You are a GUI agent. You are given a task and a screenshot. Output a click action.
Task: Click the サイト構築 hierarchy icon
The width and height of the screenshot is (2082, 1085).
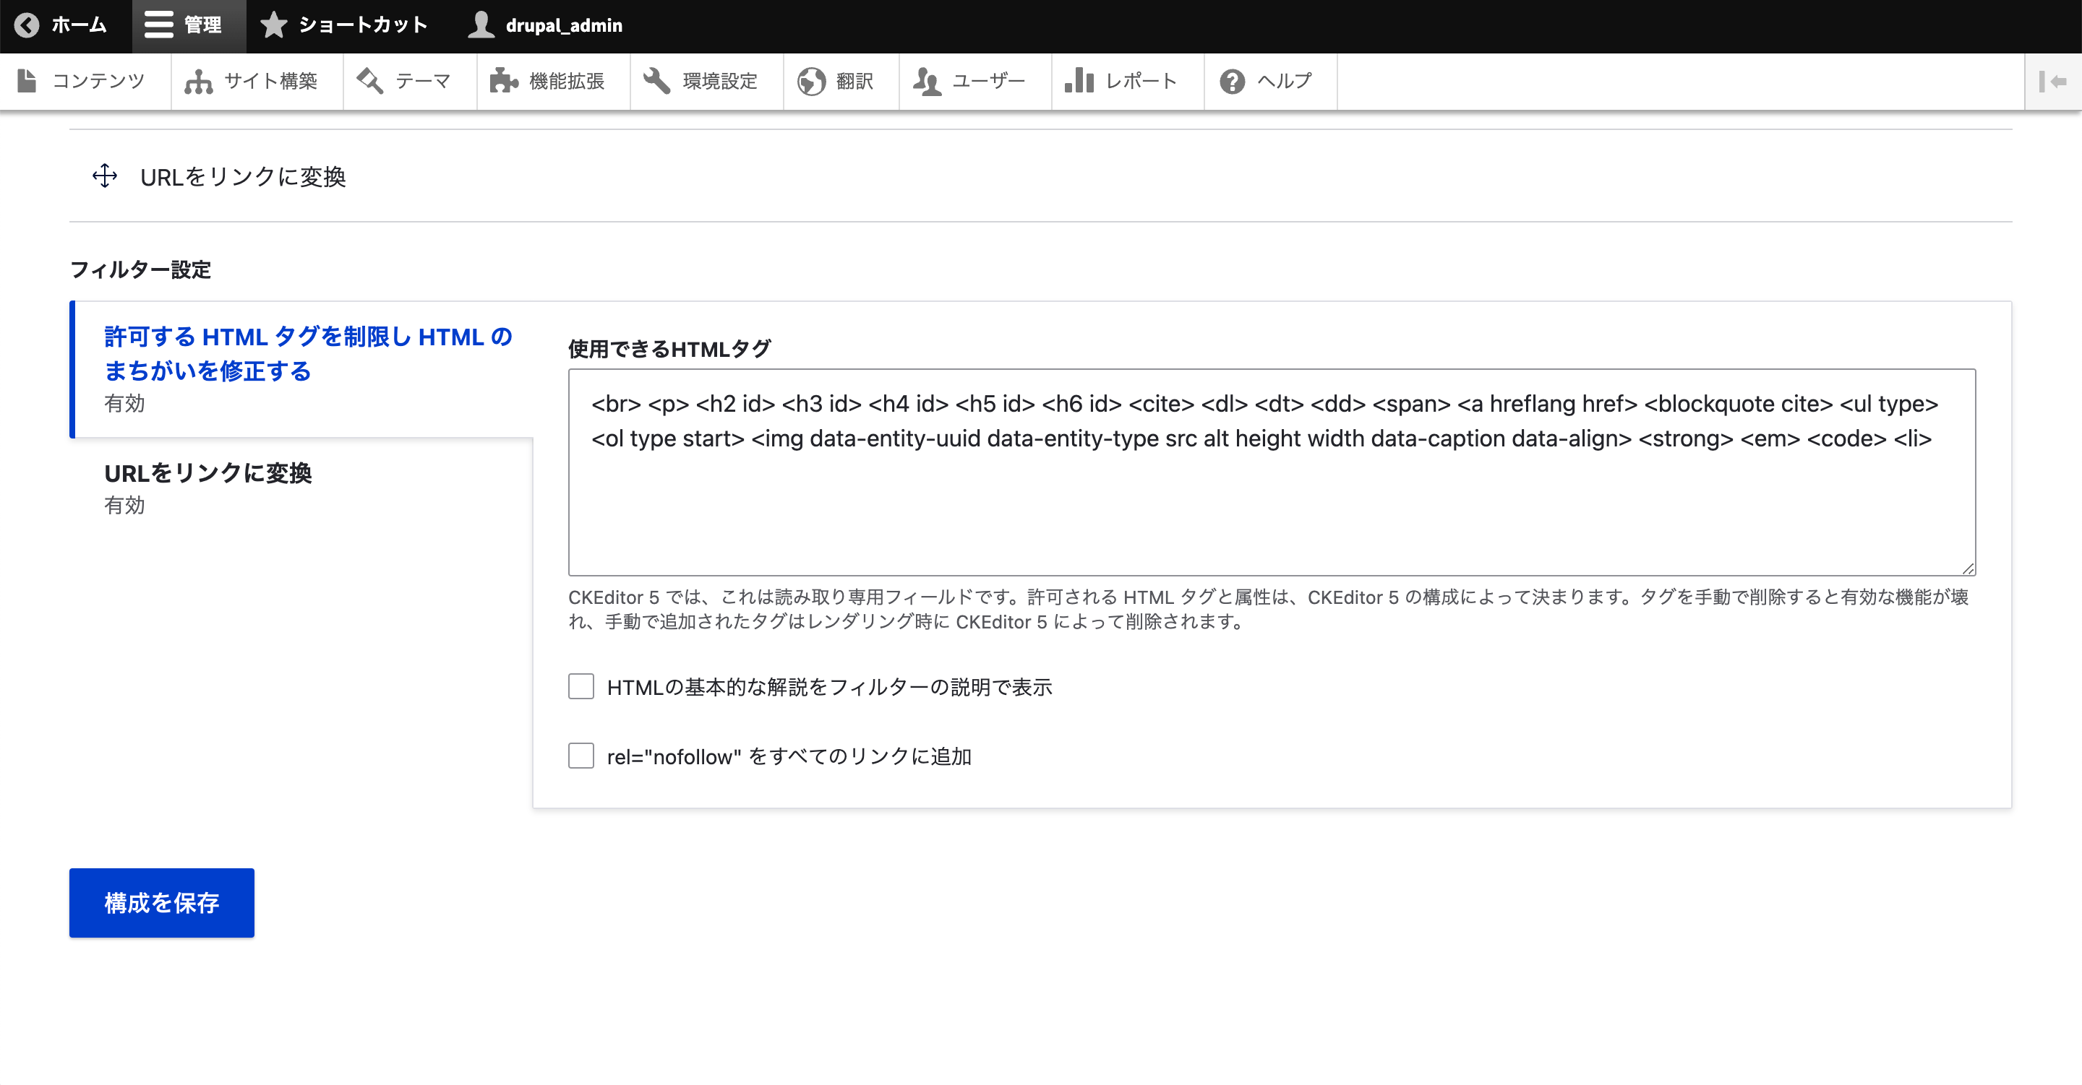(x=198, y=82)
